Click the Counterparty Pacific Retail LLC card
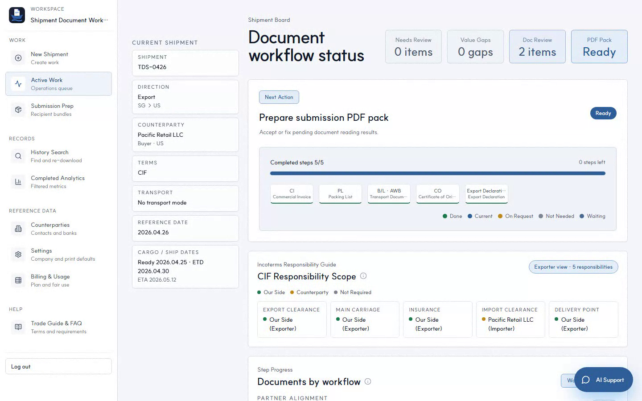642x401 pixels. (185, 135)
